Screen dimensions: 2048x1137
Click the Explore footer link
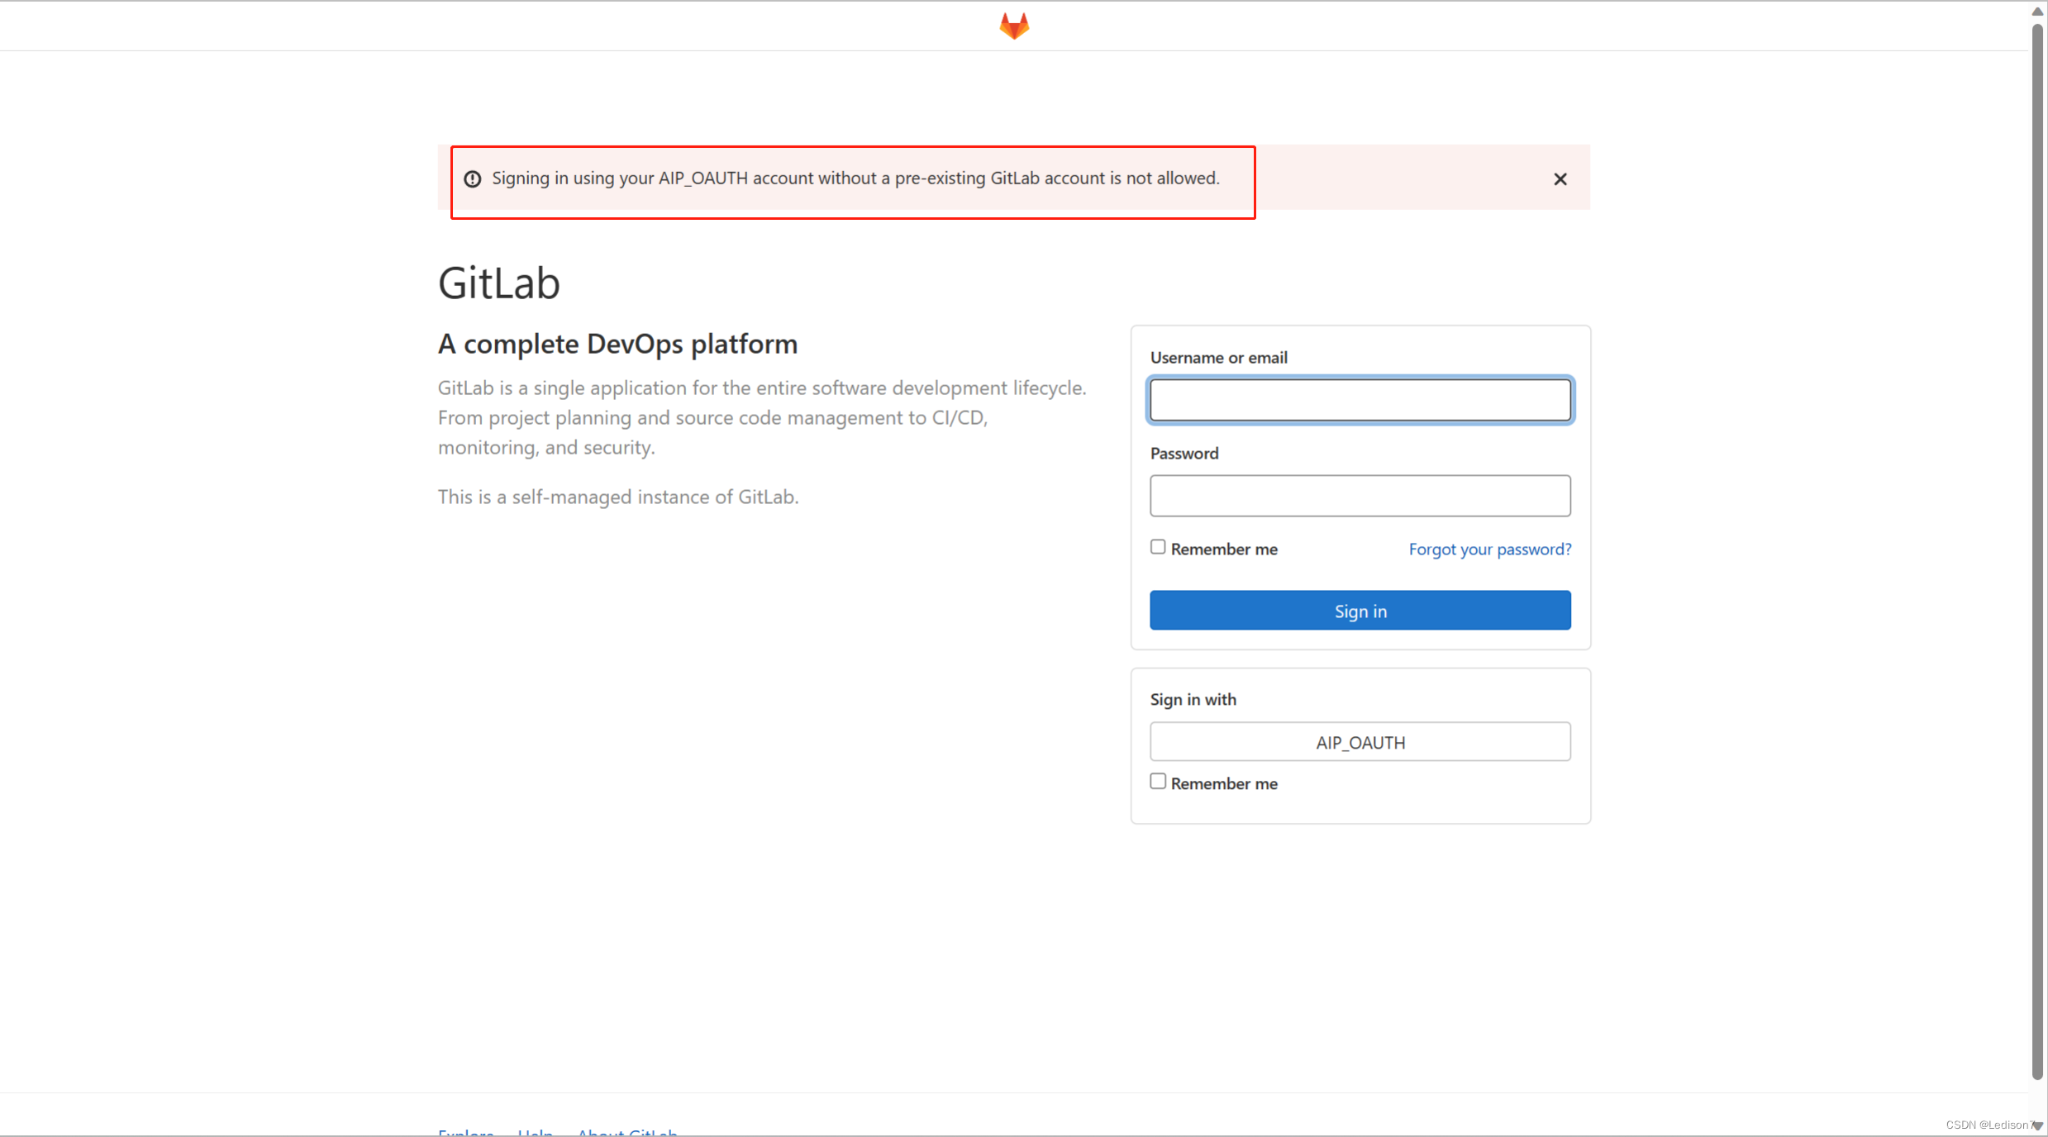465,1133
